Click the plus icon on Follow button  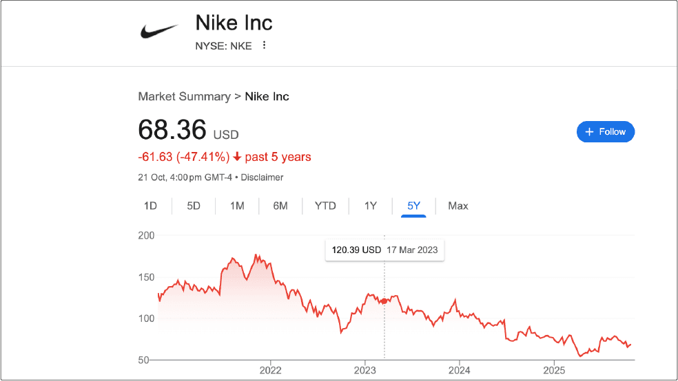coord(589,131)
